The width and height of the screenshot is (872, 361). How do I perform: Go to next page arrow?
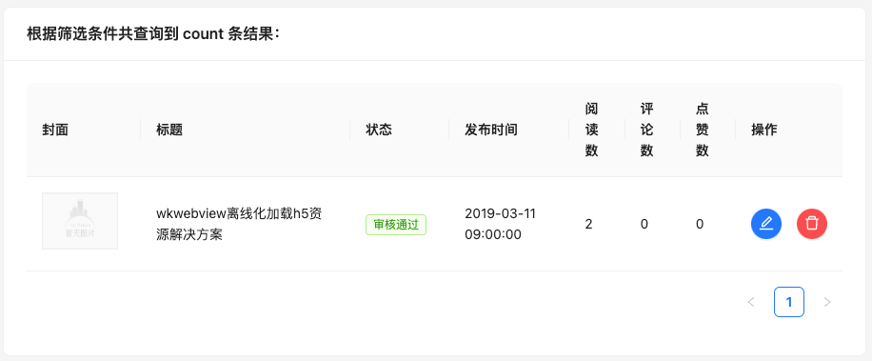pos(827,302)
